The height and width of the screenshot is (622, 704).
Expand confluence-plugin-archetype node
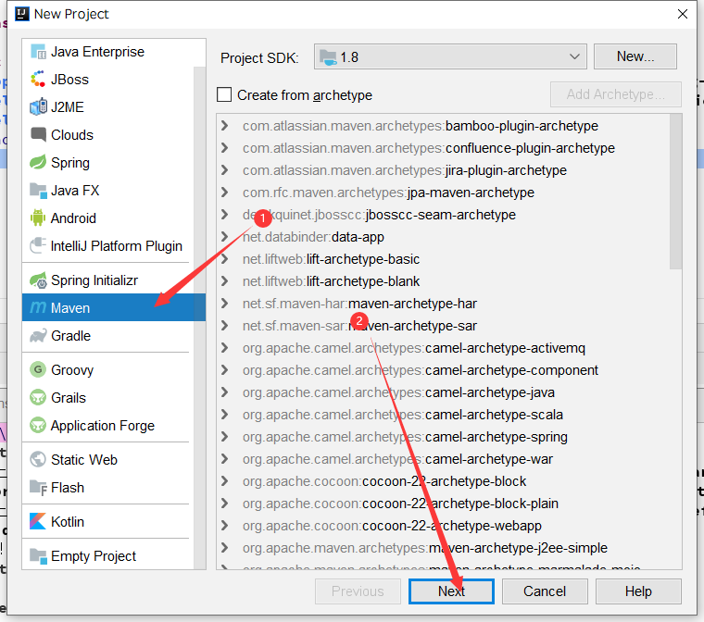pos(224,148)
